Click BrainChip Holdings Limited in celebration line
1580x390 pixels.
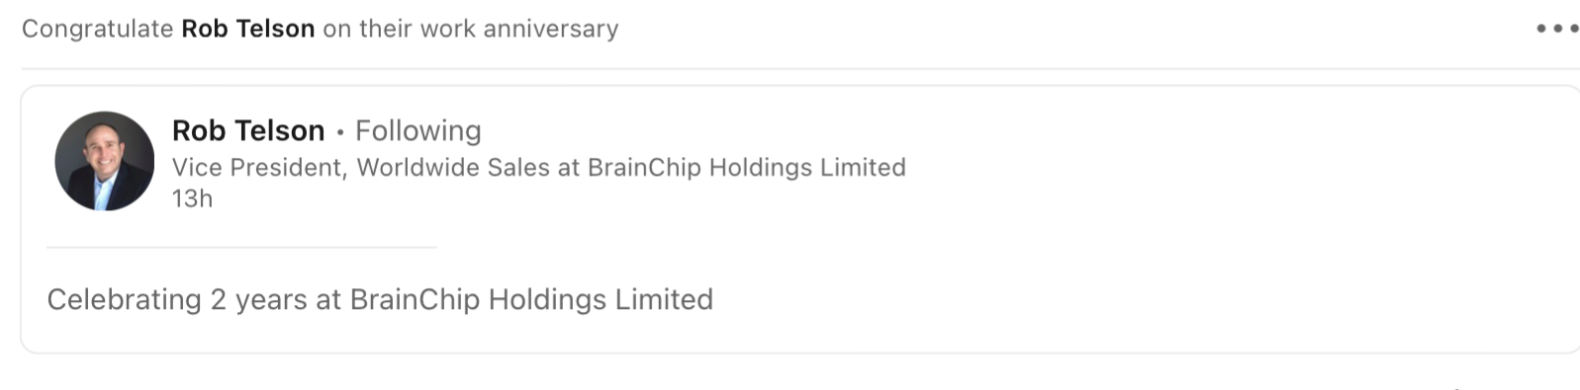pyautogui.click(x=531, y=299)
